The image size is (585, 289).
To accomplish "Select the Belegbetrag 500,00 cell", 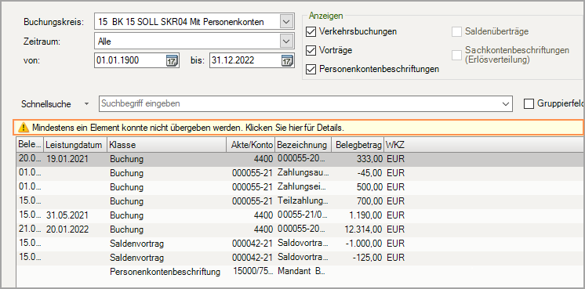I will point(358,187).
